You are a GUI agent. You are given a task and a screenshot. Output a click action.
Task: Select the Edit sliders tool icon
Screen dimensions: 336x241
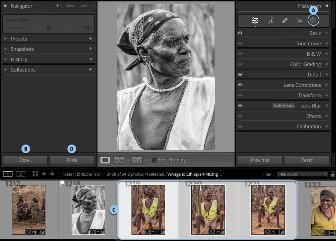click(x=255, y=20)
